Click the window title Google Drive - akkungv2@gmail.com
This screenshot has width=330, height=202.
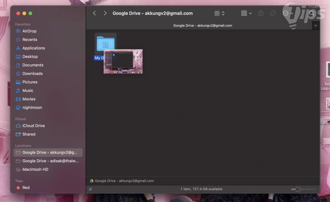(x=153, y=13)
